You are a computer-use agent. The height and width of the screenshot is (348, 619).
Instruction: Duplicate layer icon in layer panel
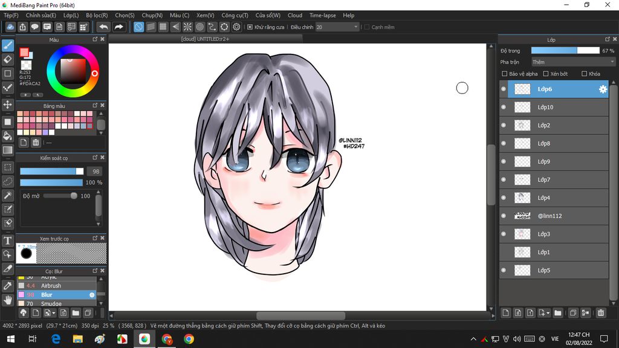[573, 313]
